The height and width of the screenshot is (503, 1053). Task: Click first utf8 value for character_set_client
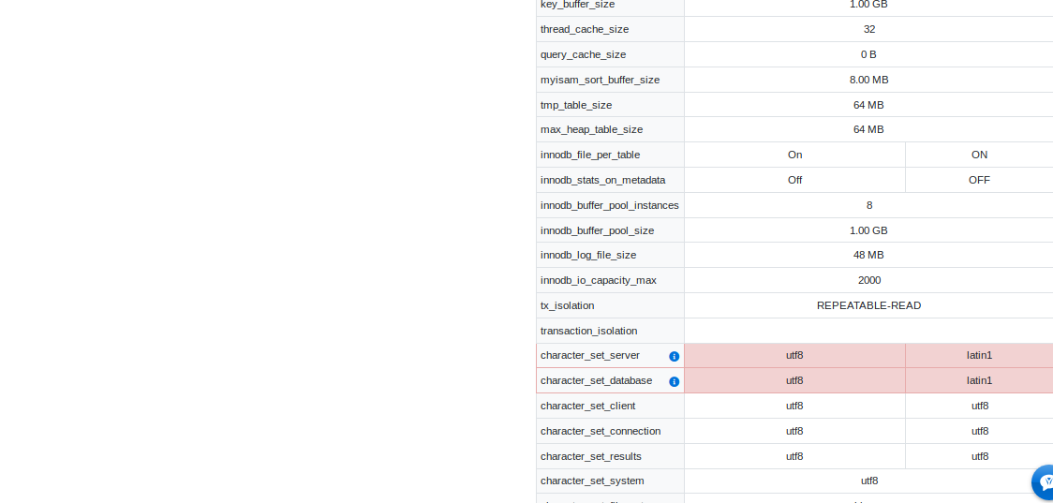pyautogui.click(x=794, y=407)
